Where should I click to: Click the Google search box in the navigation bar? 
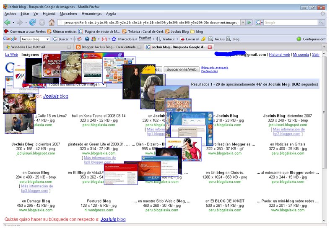click(x=291, y=22)
